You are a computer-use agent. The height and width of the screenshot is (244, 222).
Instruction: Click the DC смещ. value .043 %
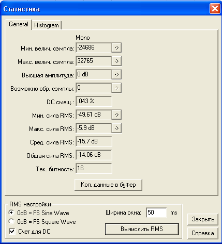pyautogui.click(x=94, y=101)
